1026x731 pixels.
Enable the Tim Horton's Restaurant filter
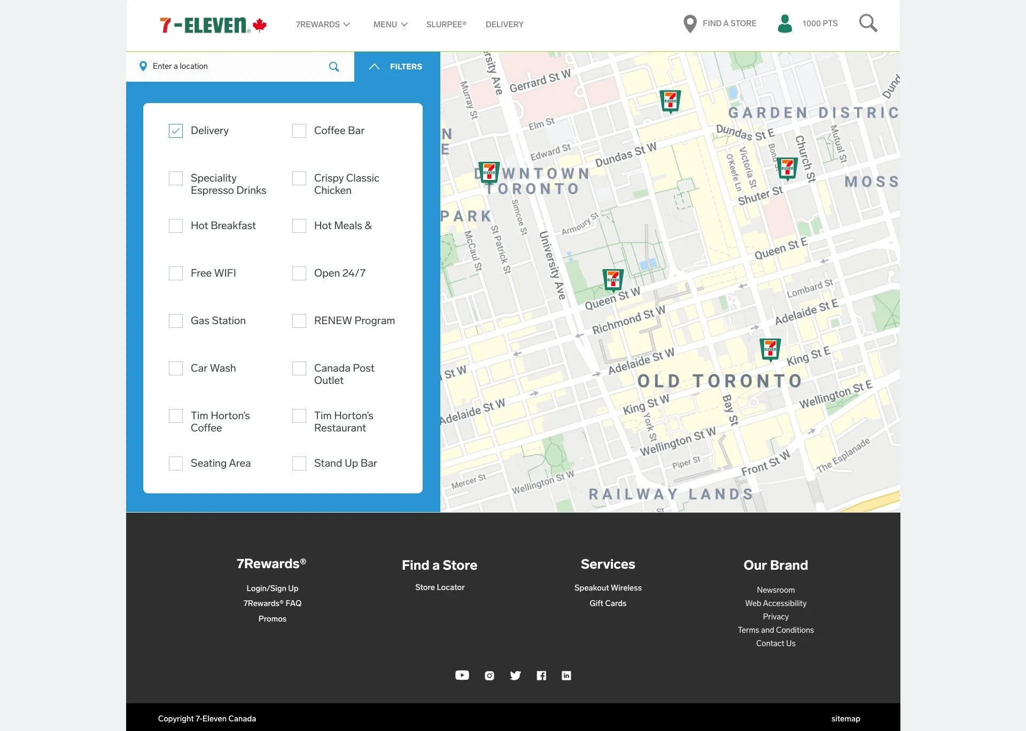point(299,416)
